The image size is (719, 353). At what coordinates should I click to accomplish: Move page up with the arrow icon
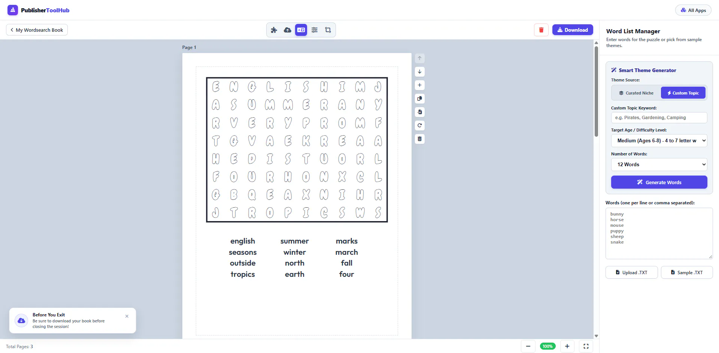pos(420,58)
